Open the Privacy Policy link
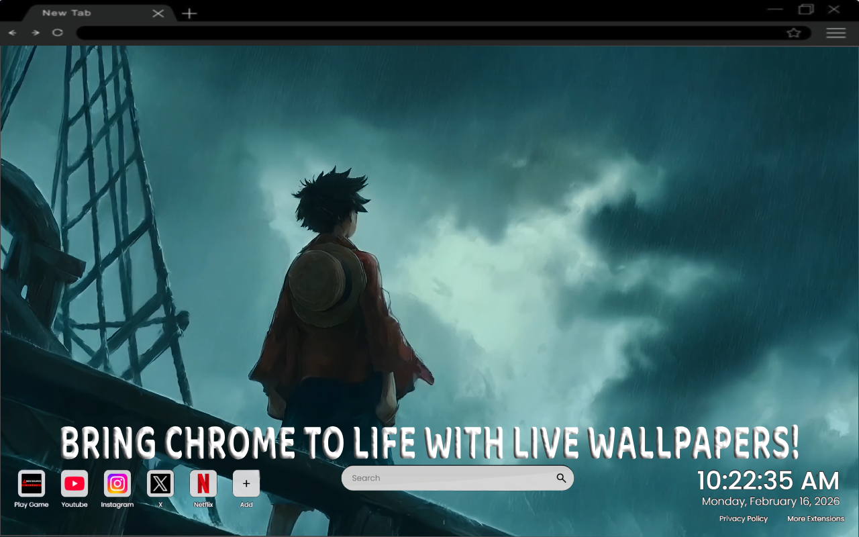This screenshot has width=859, height=537. point(744,519)
